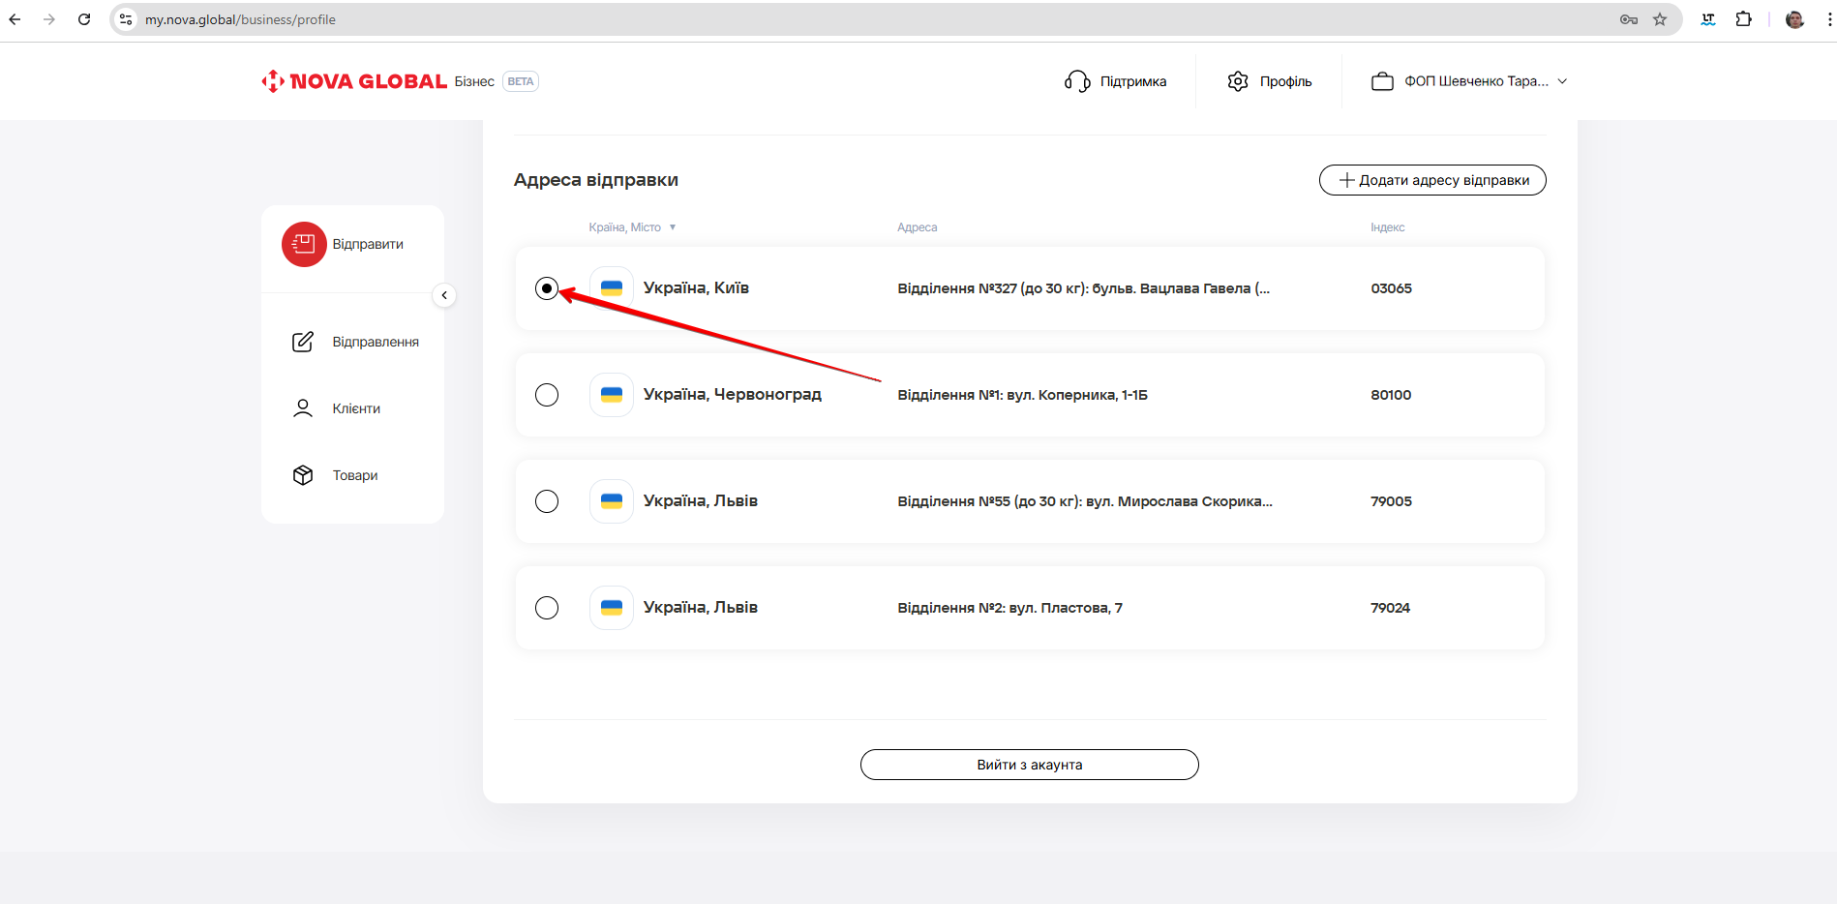Click the Товари box icon
The height and width of the screenshot is (904, 1837).
coord(303,475)
